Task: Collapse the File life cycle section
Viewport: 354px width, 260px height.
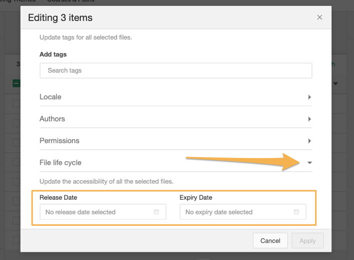Action: 309,163
